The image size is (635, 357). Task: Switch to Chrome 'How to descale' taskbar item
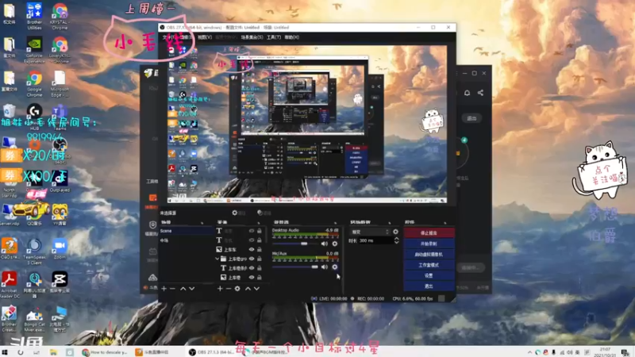point(106,352)
